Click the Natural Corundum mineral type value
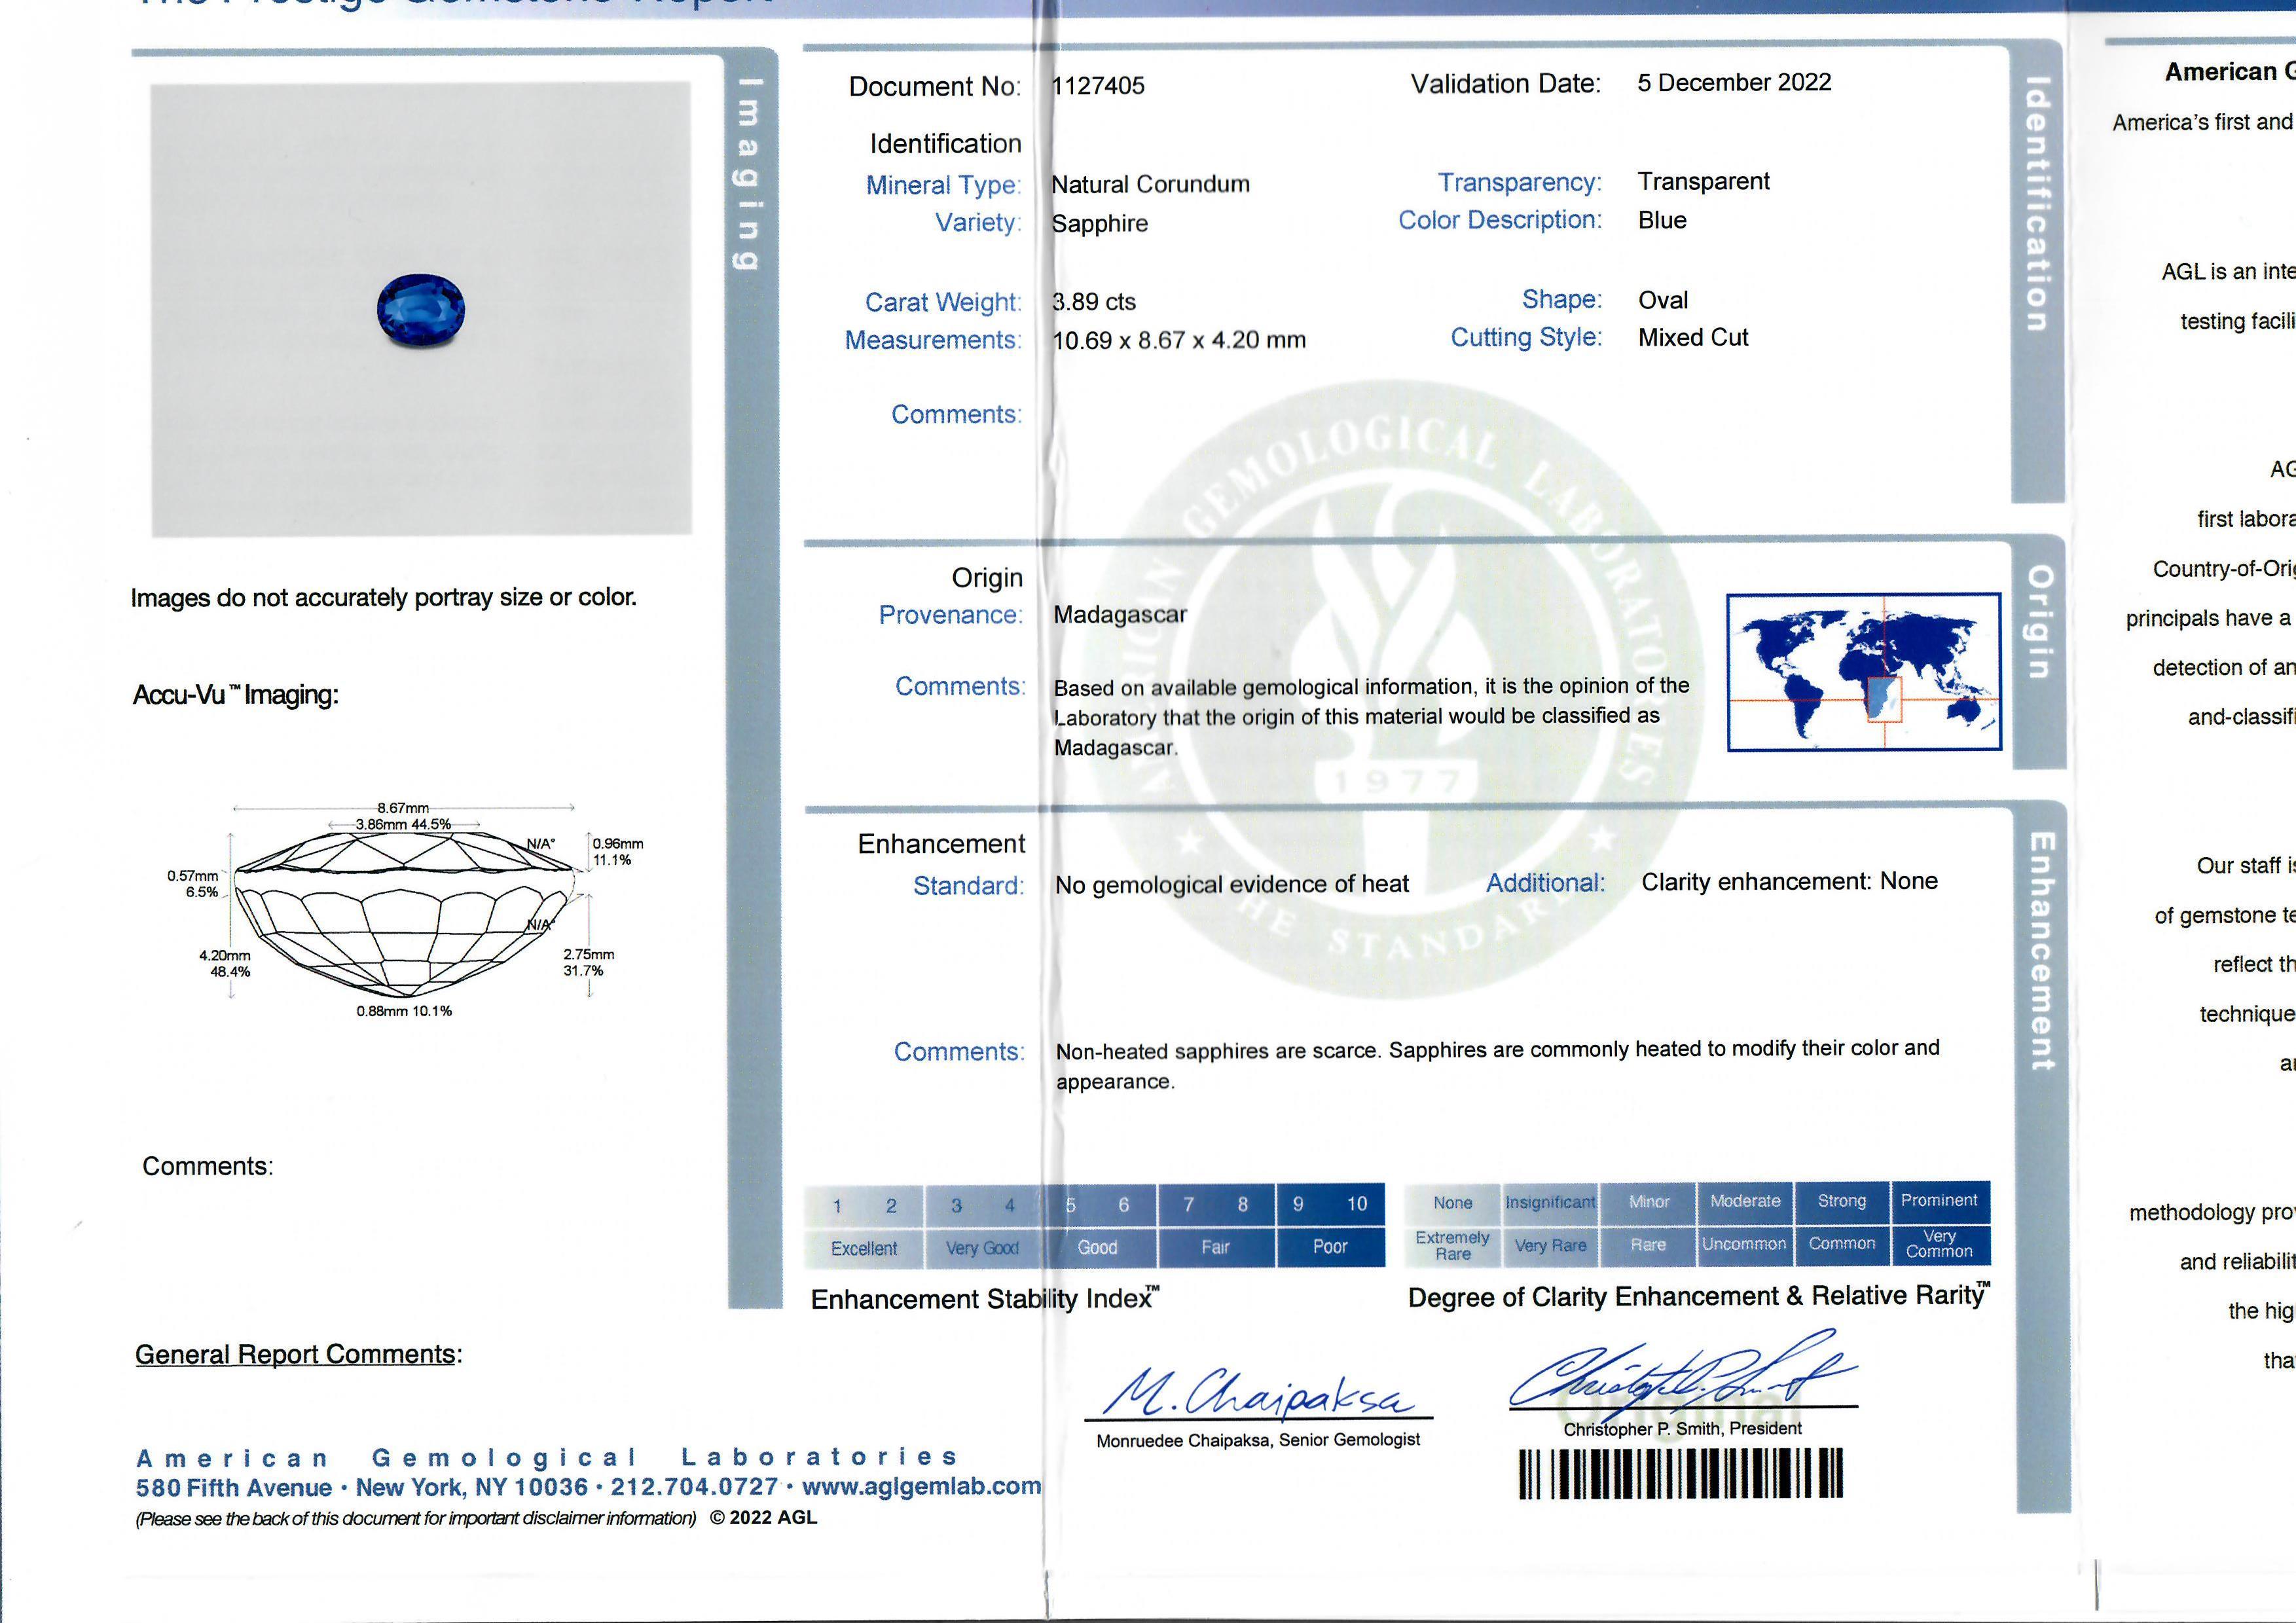This screenshot has width=2296, height=1623. click(x=1150, y=185)
